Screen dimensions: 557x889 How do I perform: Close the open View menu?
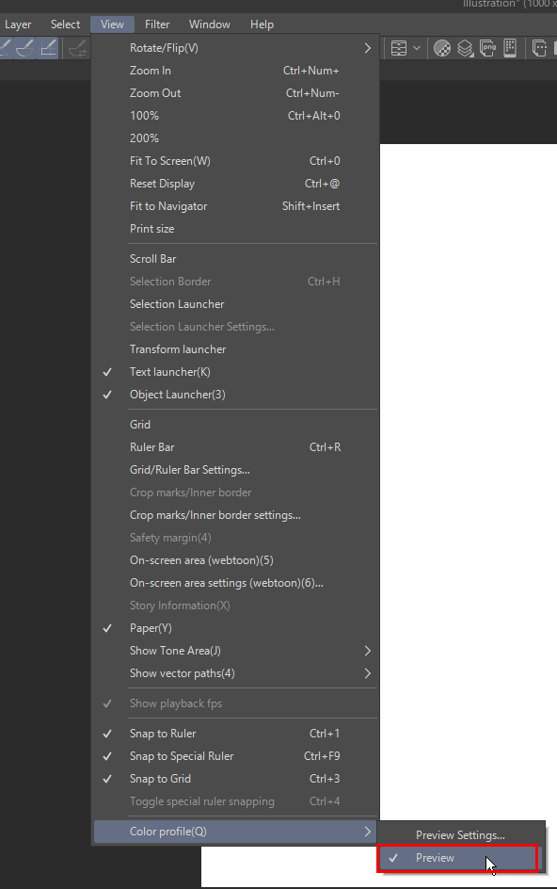[112, 24]
